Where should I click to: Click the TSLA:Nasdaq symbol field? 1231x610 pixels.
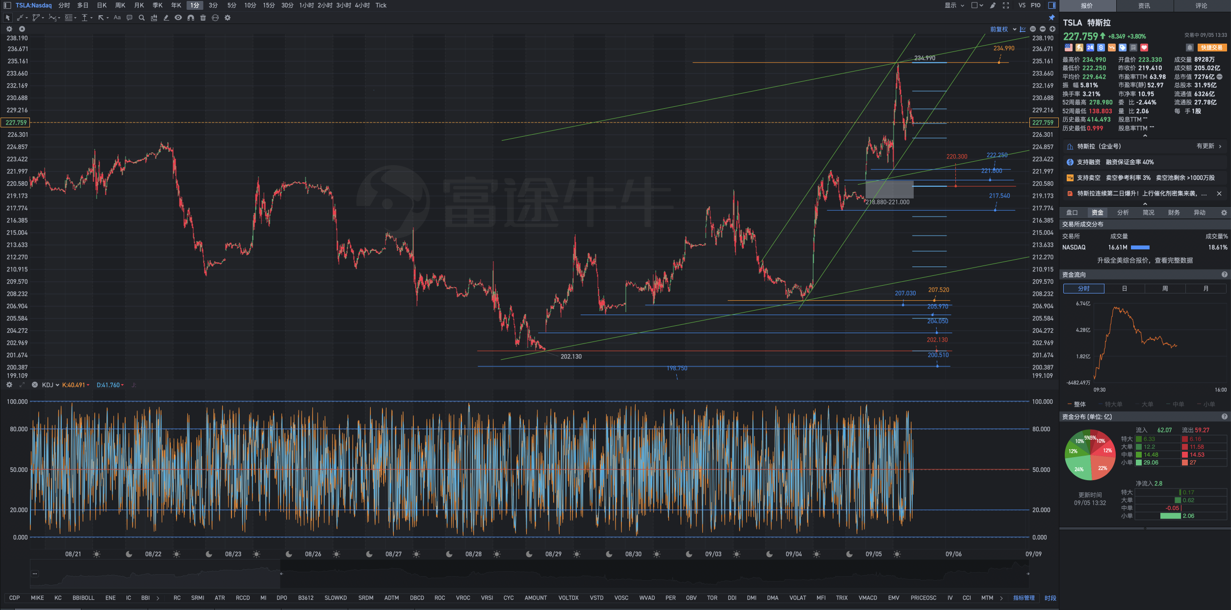coord(33,5)
